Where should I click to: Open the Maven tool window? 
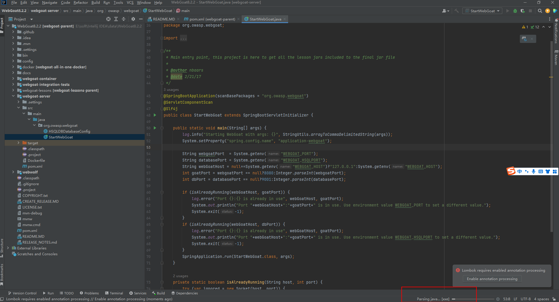point(556,57)
